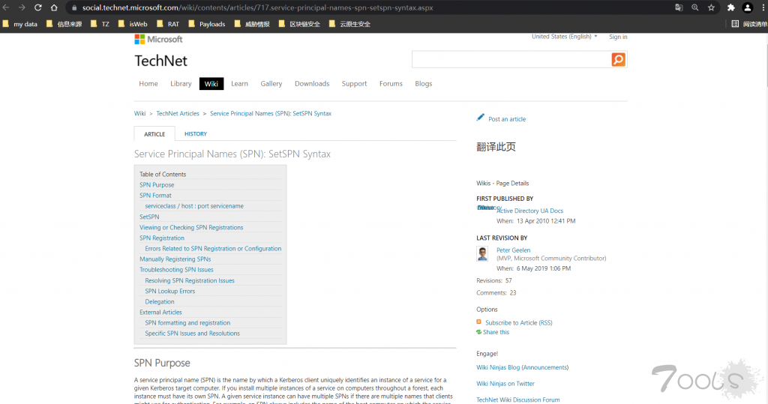Click Post an article link

tap(507, 119)
